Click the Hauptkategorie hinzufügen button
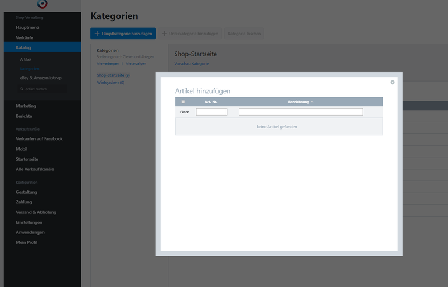Image resolution: width=448 pixels, height=287 pixels. [x=123, y=34]
